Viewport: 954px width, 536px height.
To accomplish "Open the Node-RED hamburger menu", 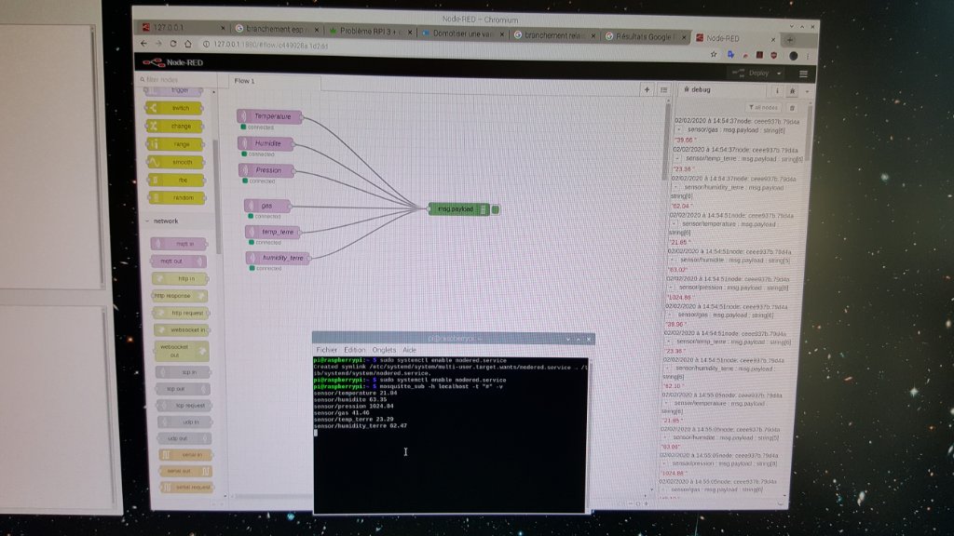I will 802,74.
